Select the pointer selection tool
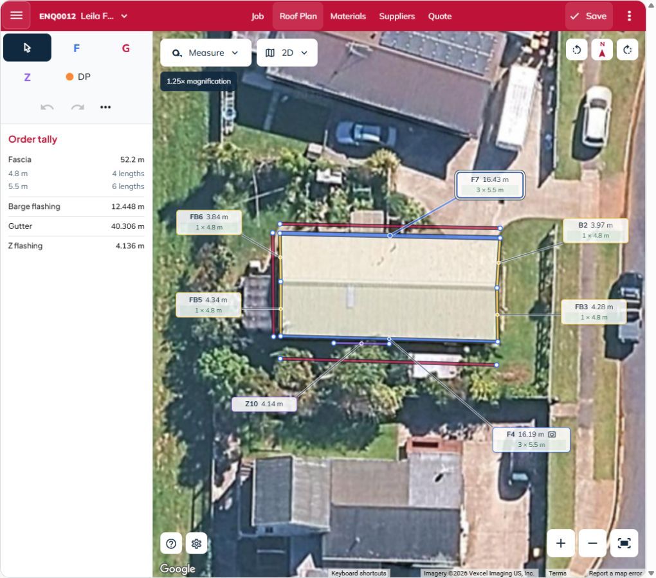656x578 pixels. tap(27, 48)
